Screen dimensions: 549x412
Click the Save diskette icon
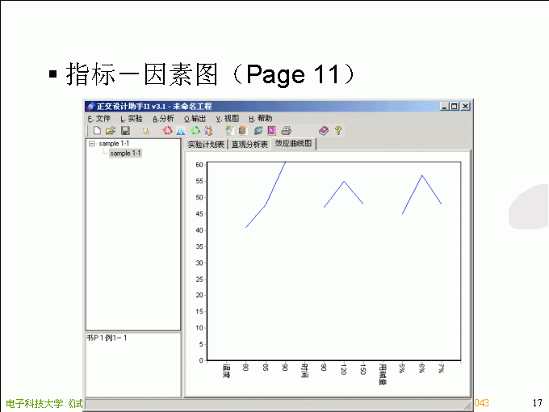click(x=125, y=130)
